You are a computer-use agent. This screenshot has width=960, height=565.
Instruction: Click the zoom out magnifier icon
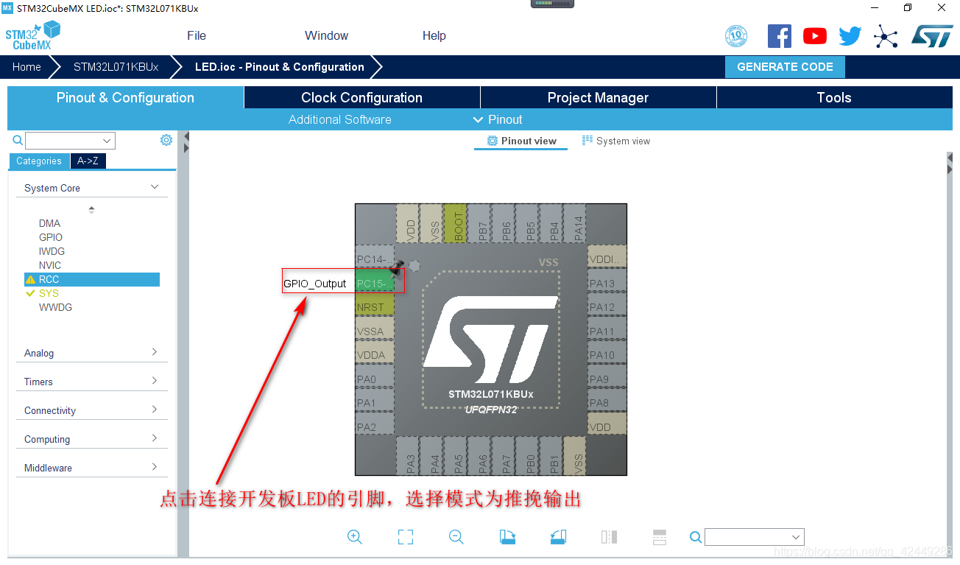click(456, 537)
